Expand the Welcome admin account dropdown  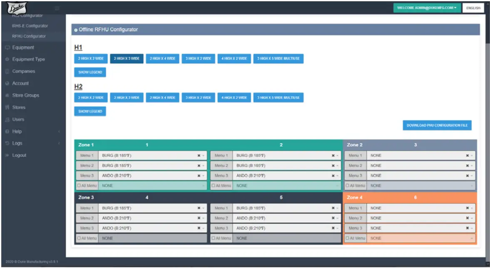427,8
